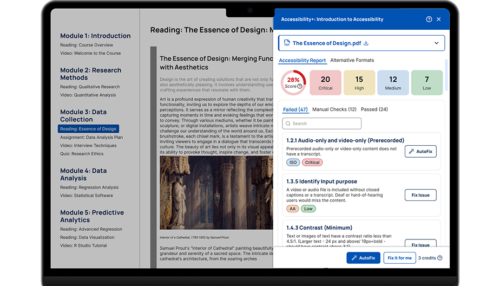Switch to Alternative Formats tab
The width and height of the screenshot is (500, 286).
click(352, 60)
